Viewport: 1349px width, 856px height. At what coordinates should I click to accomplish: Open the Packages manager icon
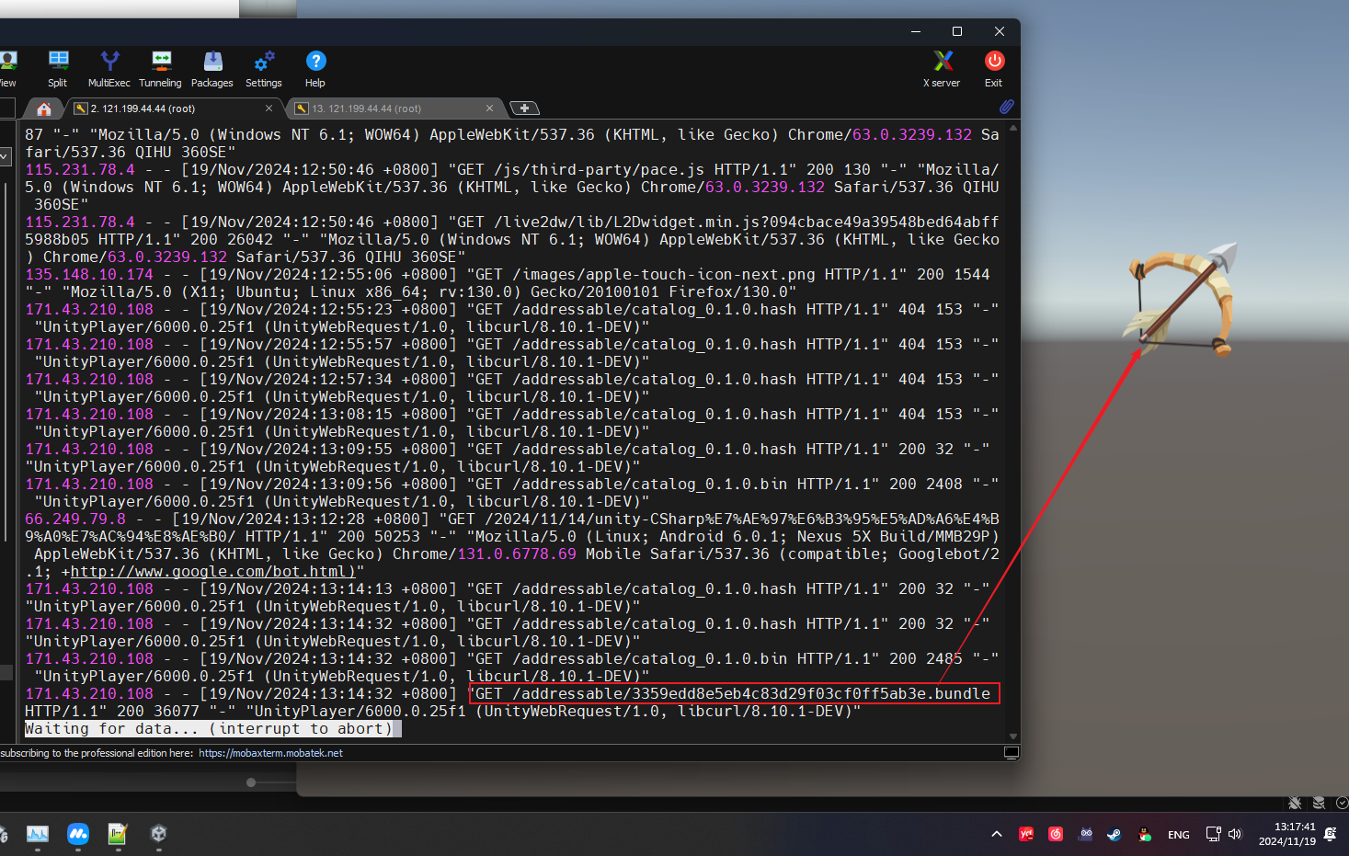[212, 69]
